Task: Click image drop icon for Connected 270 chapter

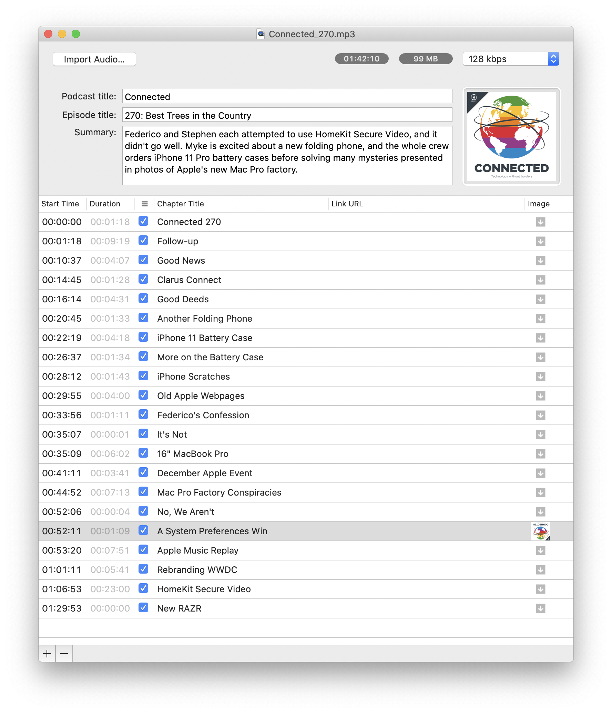Action: pyautogui.click(x=540, y=222)
